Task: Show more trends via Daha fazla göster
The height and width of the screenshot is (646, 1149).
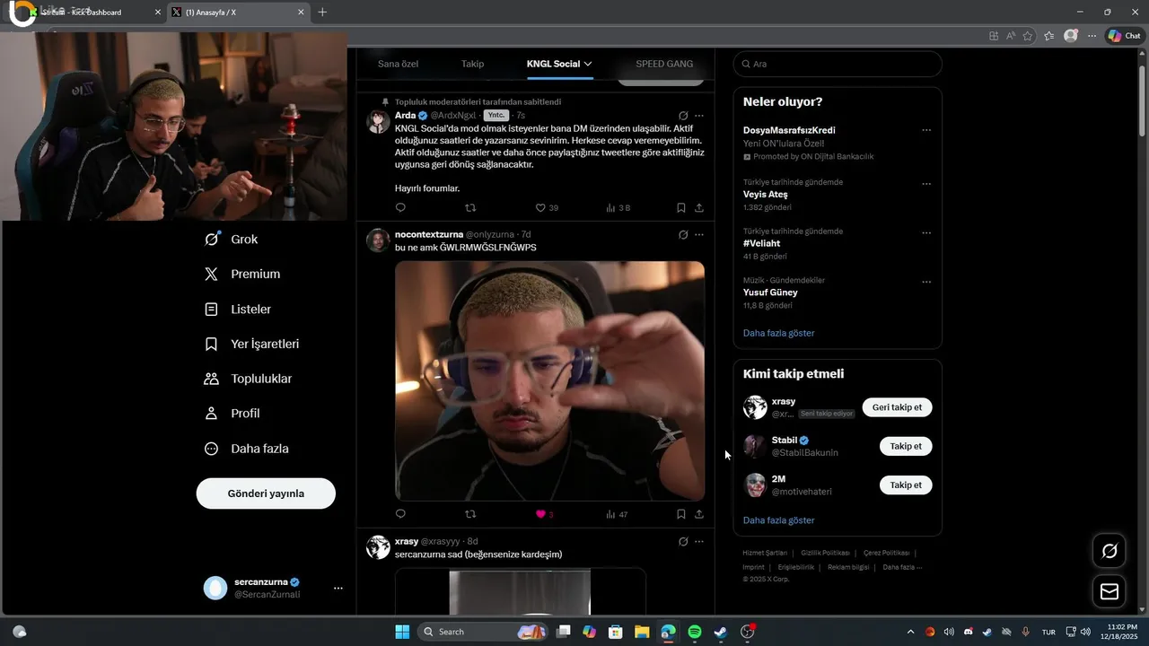Action: [779, 333]
